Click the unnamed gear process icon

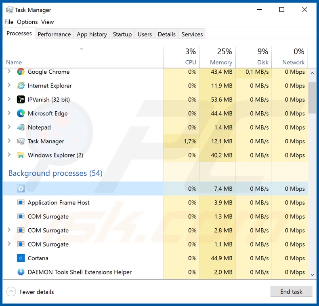(21, 189)
